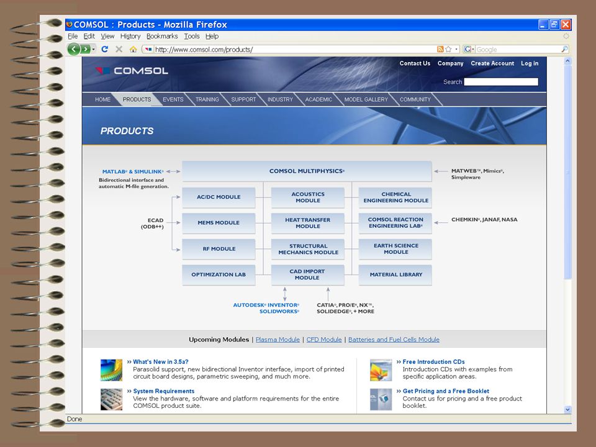Open the STRUCTURAL MECHANICS MODULE box

[x=307, y=249]
